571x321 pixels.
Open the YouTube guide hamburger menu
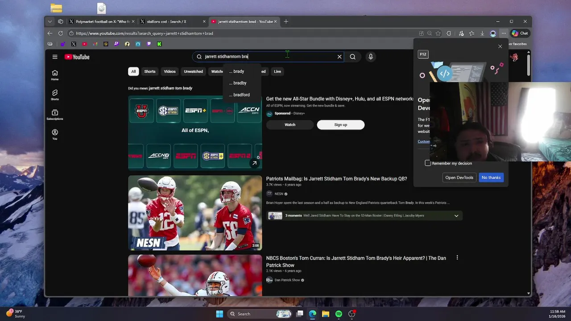(55, 57)
